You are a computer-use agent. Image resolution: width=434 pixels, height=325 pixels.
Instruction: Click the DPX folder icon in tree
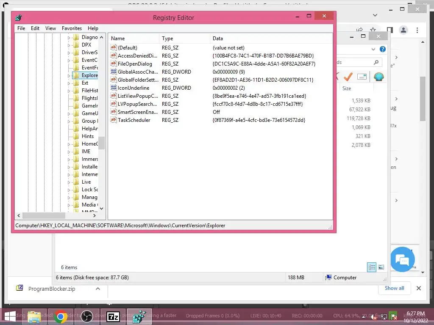tap(76, 45)
